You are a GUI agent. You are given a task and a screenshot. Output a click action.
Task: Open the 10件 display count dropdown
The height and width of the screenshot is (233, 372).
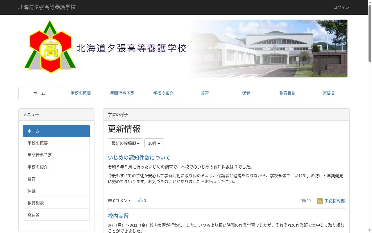pyautogui.click(x=154, y=143)
